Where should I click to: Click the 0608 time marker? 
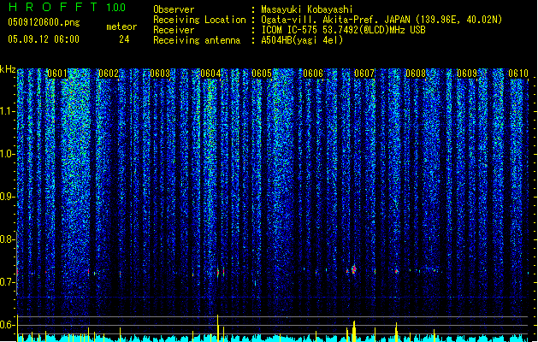(x=416, y=74)
